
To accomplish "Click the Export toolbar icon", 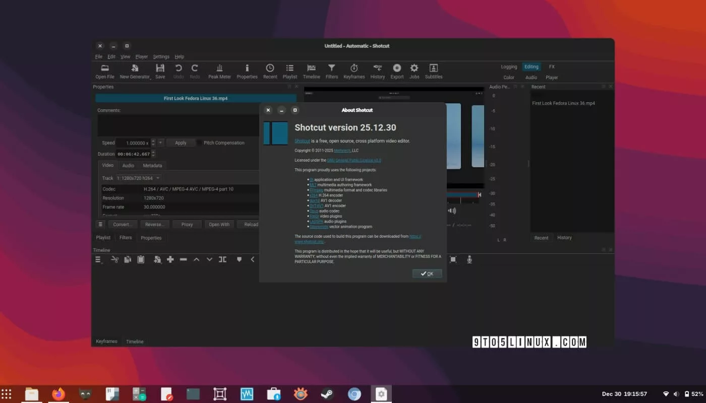I will pos(397,72).
